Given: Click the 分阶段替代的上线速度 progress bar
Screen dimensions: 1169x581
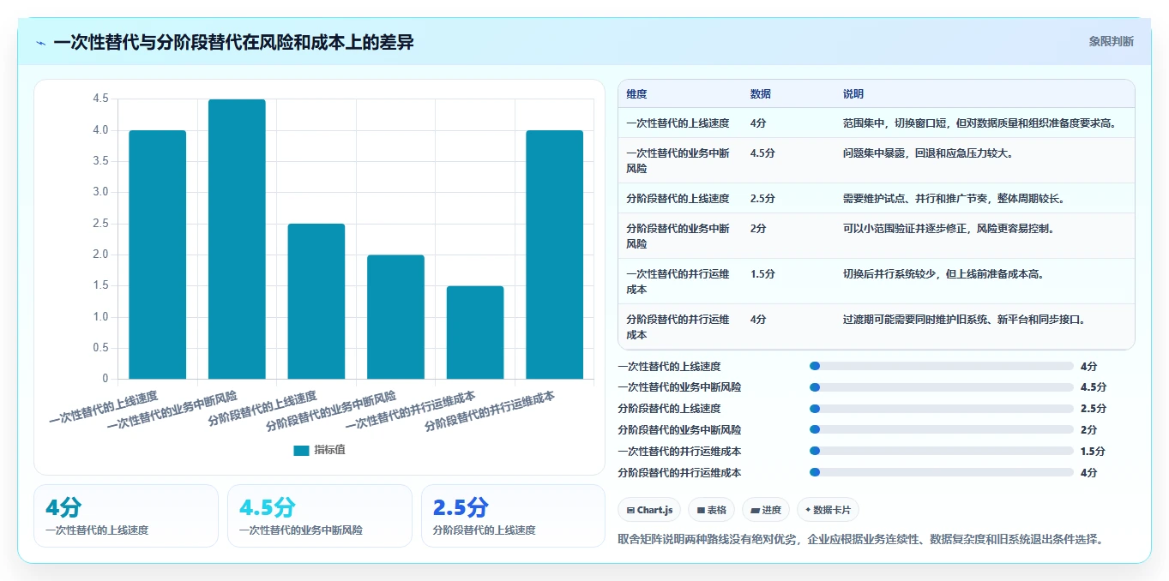Looking at the screenshot, I should click(x=942, y=409).
